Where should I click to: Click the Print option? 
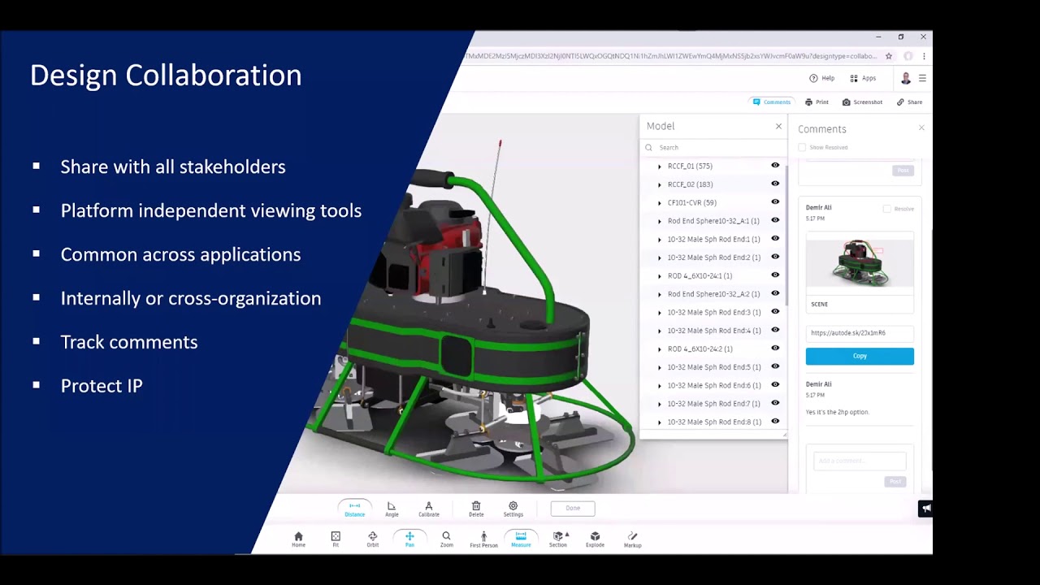tap(817, 102)
